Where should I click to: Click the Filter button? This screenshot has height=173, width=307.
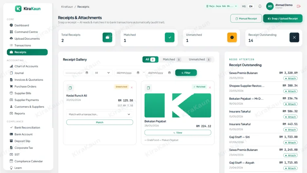[x=186, y=73]
